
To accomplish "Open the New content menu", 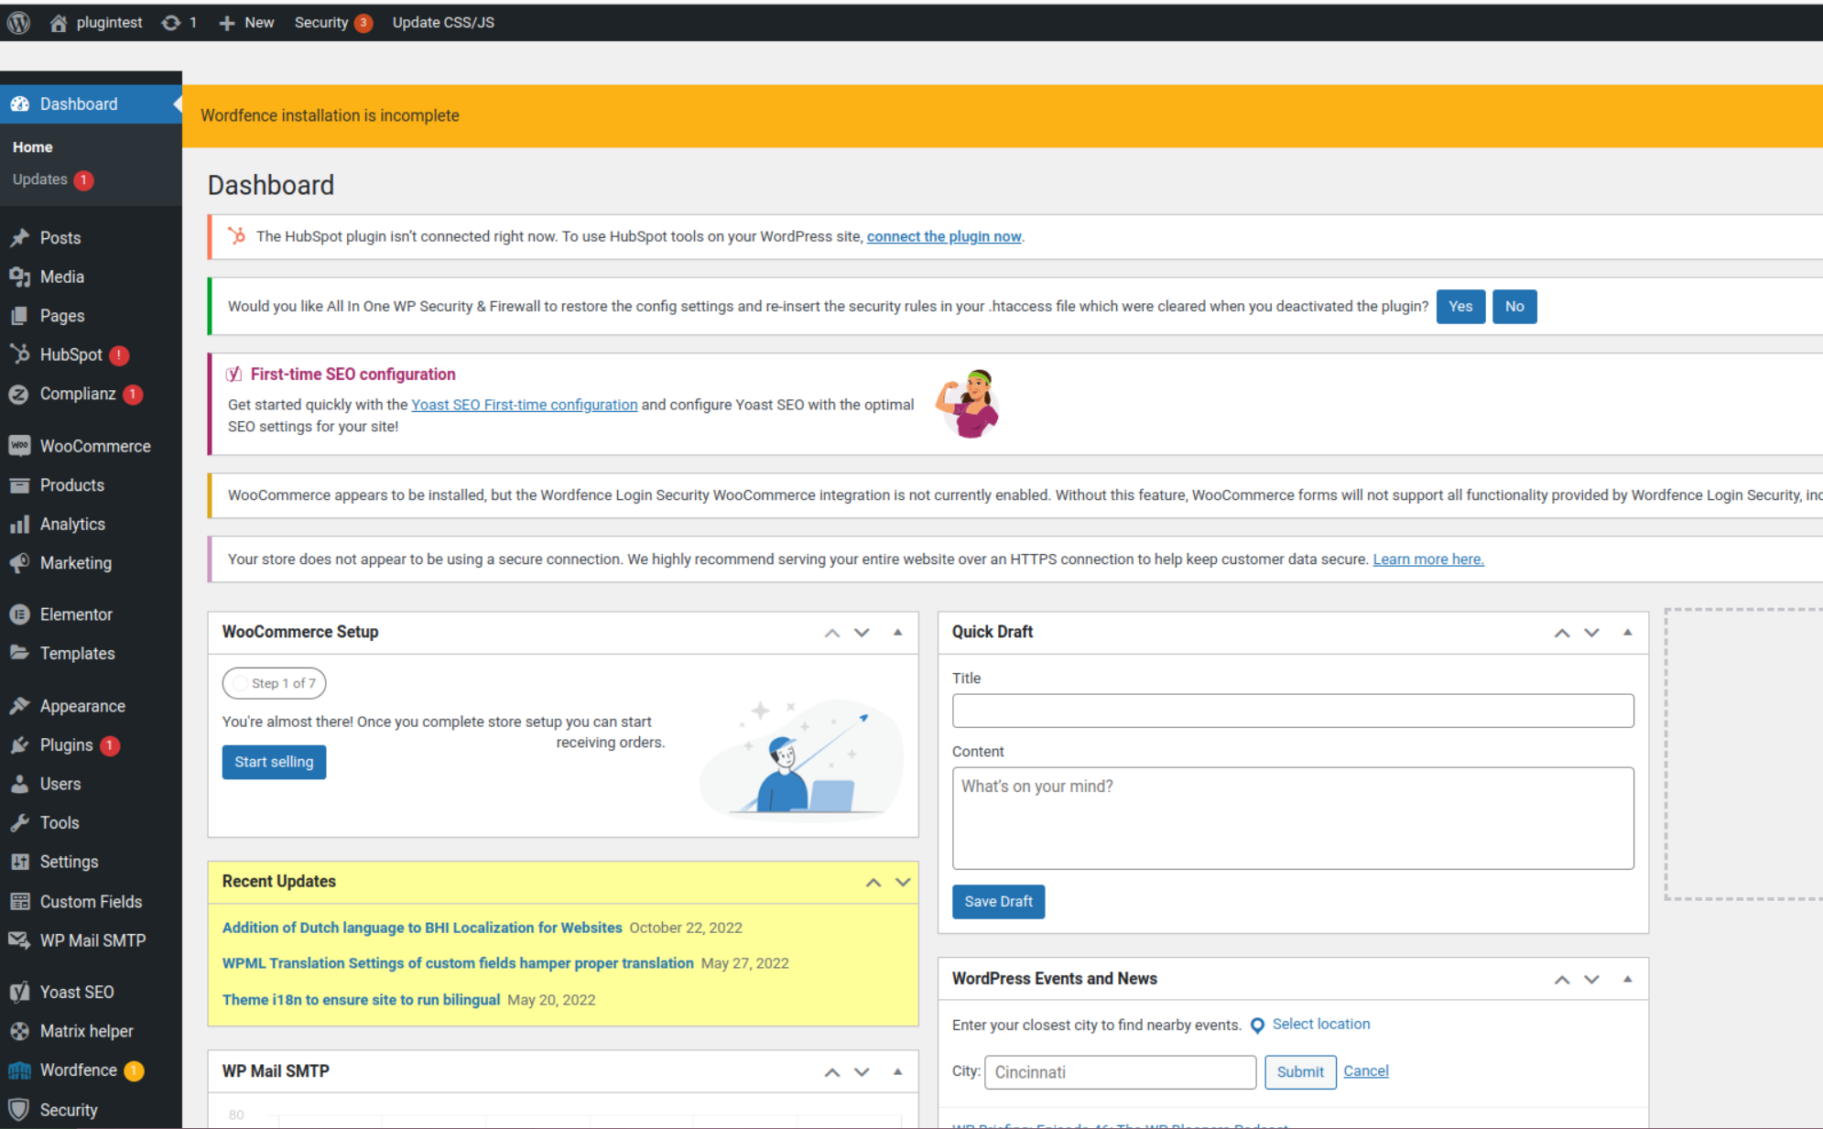I will pos(248,23).
